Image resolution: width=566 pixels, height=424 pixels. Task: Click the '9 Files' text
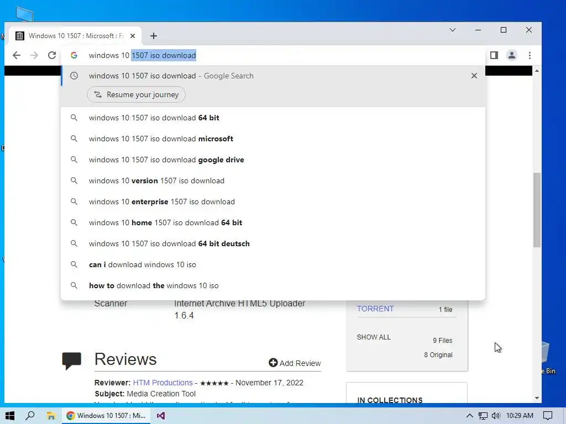point(443,340)
